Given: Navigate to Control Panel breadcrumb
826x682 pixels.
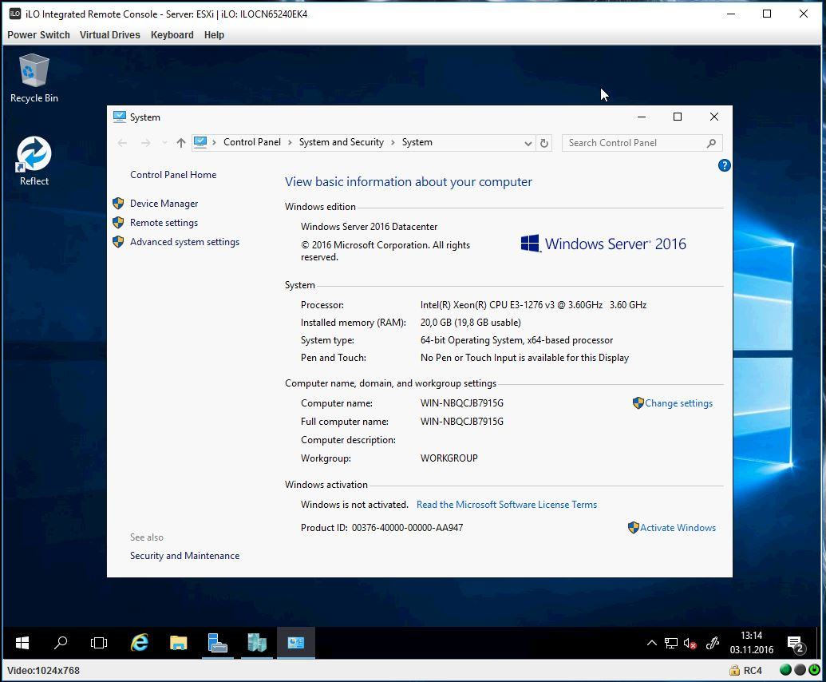Looking at the screenshot, I should (x=252, y=142).
